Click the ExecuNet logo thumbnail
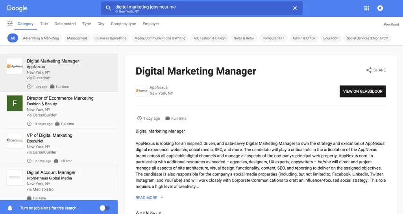This screenshot has height=214, width=403. click(15, 141)
